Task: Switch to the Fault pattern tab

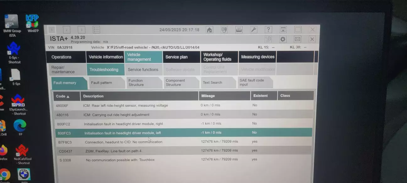Action: 107,83
